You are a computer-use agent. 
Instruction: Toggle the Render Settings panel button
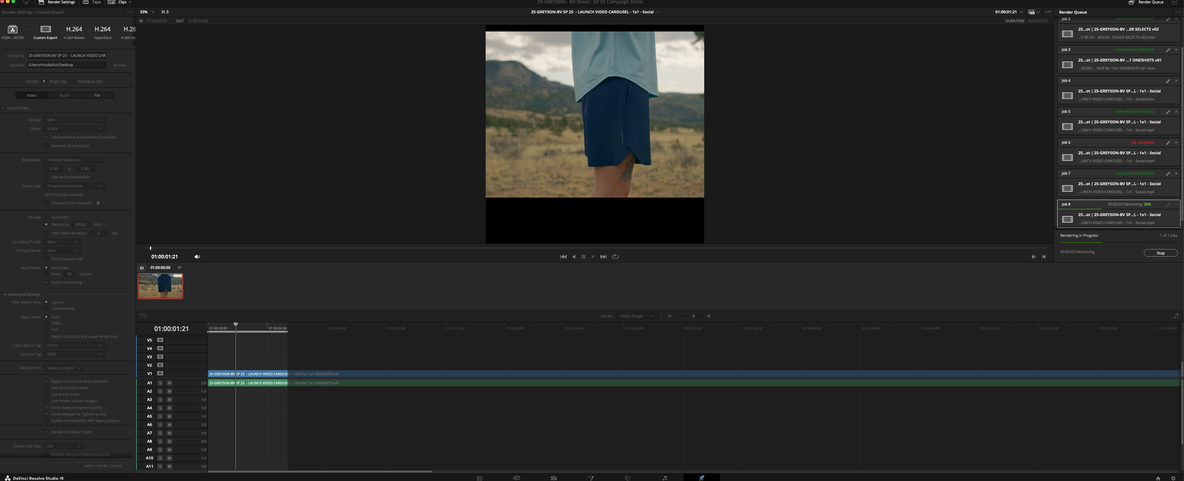(57, 2)
